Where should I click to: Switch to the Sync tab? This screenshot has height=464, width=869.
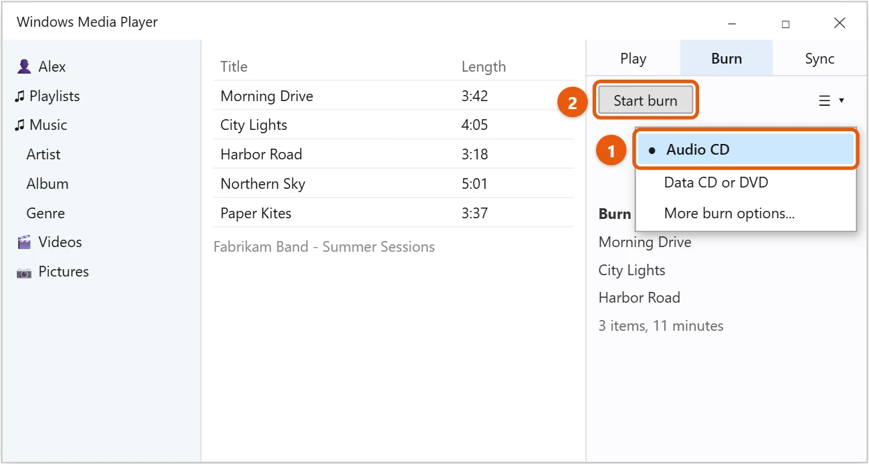[x=819, y=58]
